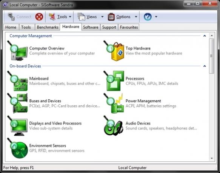Click the scrollbar down arrow
This screenshot has width=220, height=173.
(212, 158)
